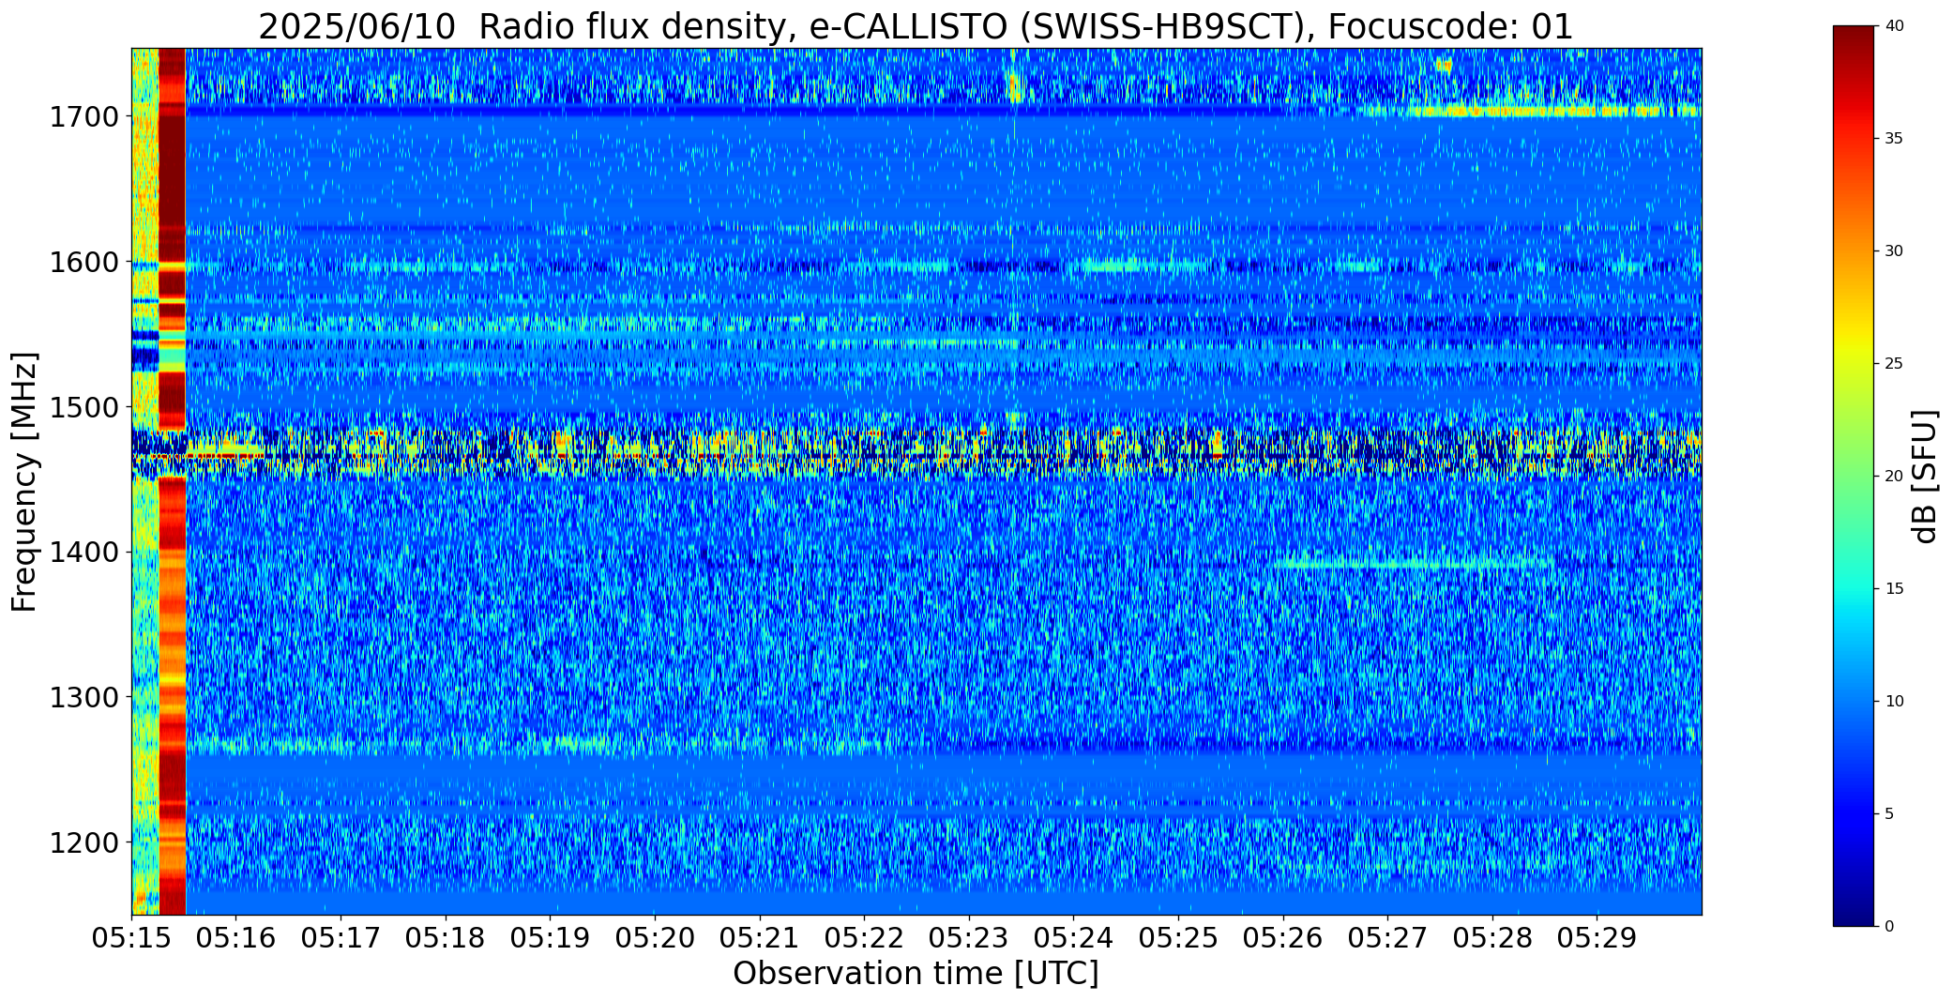Viewport: 1953px width, 1001px height.
Task: Click the dark red vertical burst near 05:15
Action: point(173,481)
